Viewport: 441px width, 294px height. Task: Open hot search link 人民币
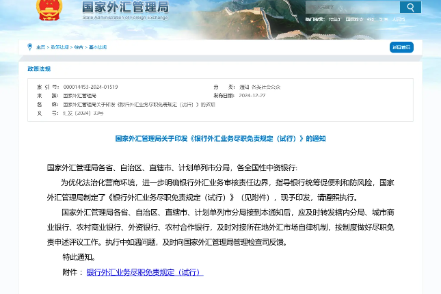tap(399, 19)
